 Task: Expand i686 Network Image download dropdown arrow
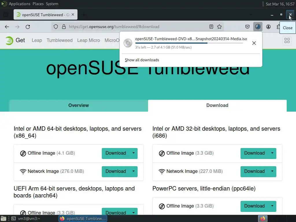pos(272,171)
